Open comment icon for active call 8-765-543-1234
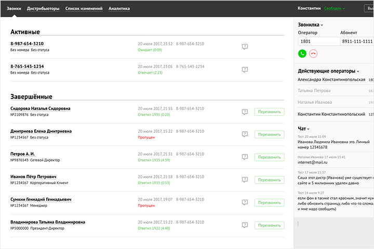The width and height of the screenshot is (374, 249). coord(245,70)
